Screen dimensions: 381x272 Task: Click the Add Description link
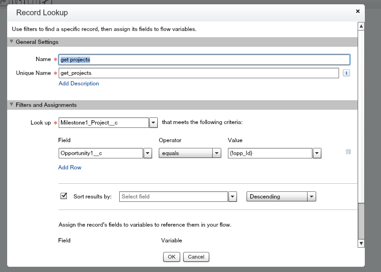[x=79, y=84]
